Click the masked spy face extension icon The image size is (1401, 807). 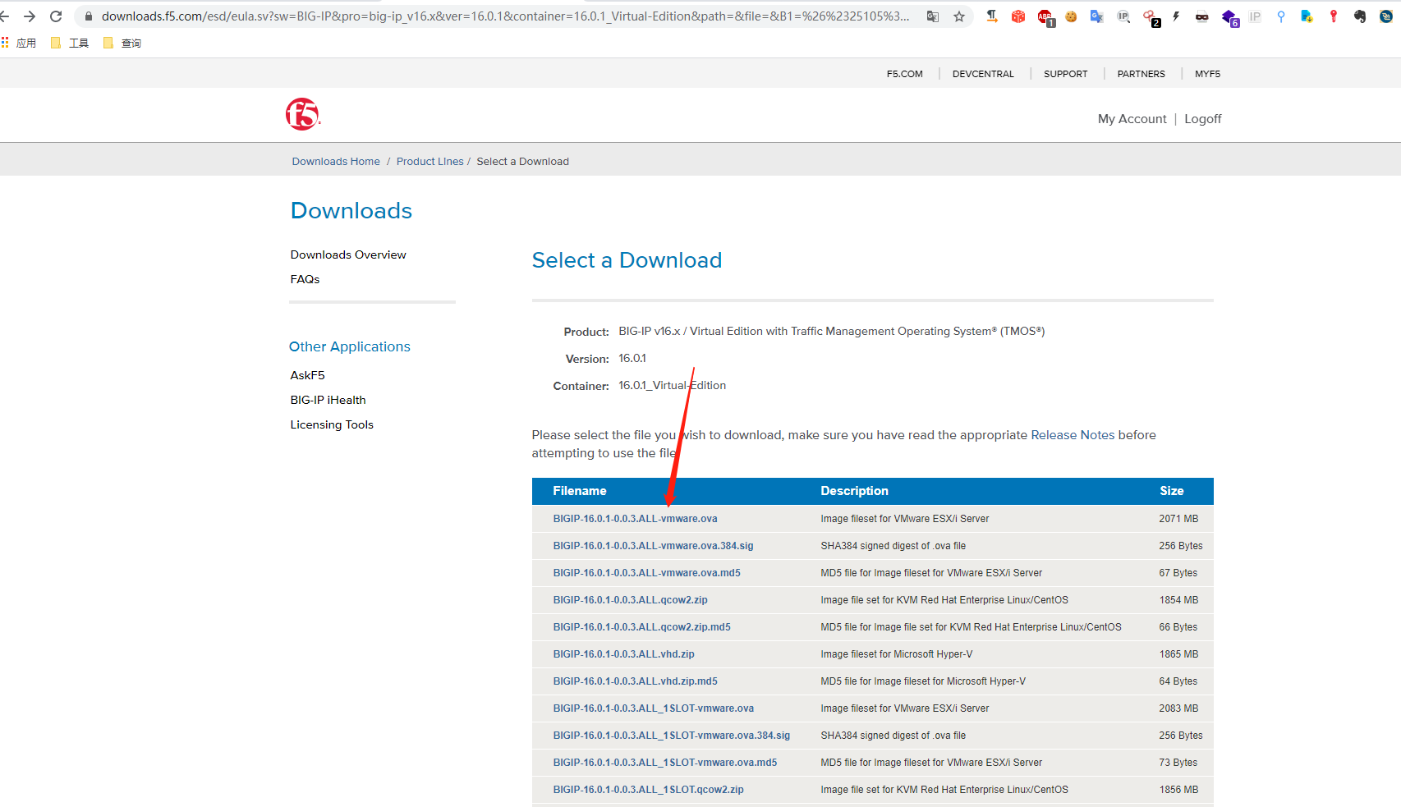pos(1202,16)
